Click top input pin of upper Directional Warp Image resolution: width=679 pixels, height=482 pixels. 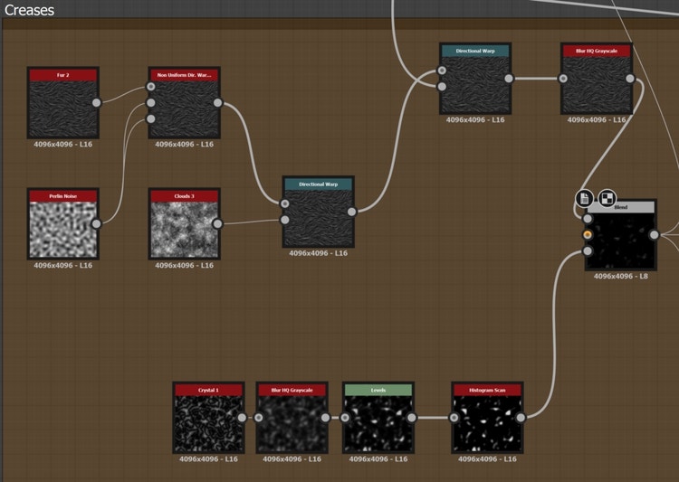click(442, 71)
